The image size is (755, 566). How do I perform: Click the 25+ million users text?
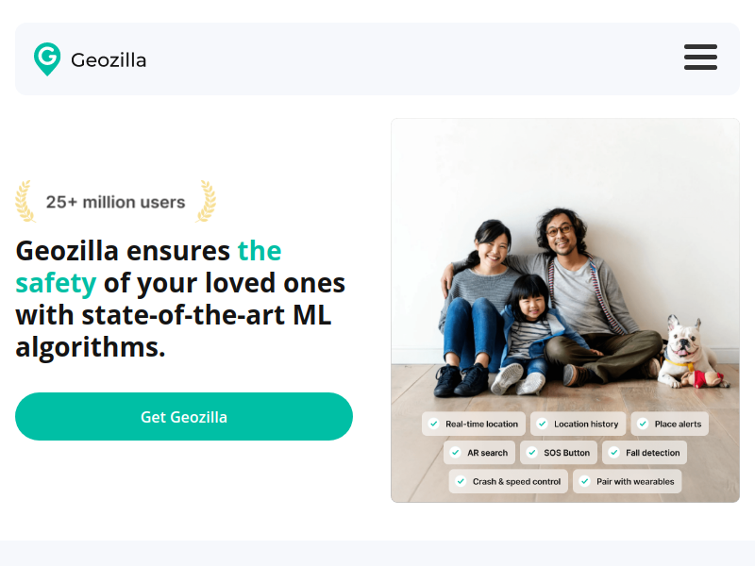coord(115,202)
